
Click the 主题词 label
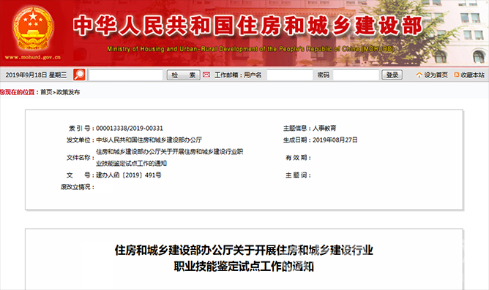tap(298, 175)
